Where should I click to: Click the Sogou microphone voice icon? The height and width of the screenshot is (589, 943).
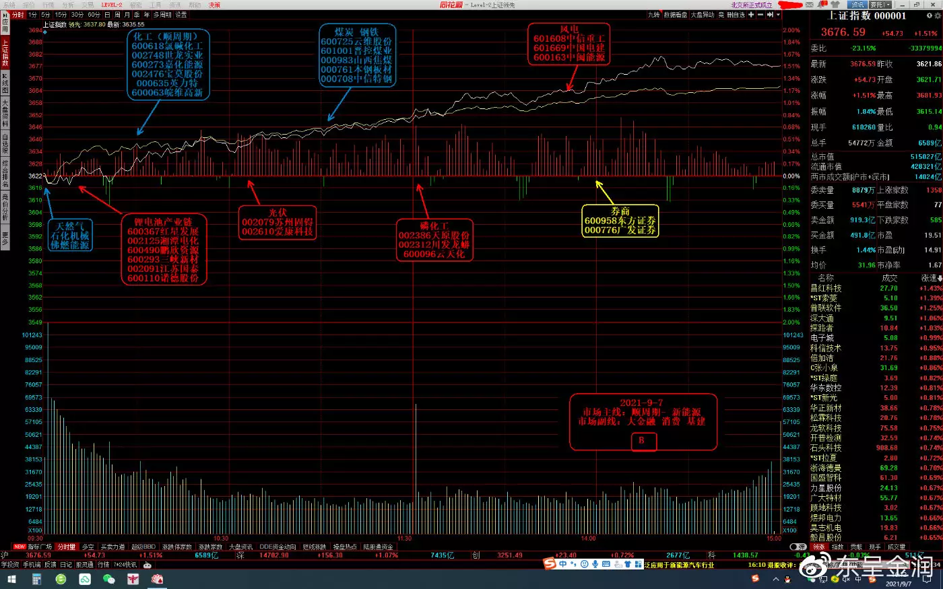[595, 563]
